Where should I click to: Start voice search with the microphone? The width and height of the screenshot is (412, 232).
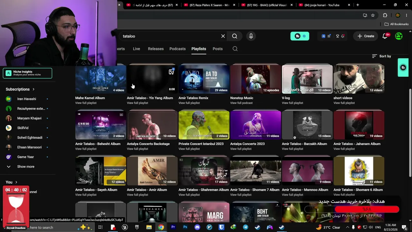pyautogui.click(x=251, y=36)
